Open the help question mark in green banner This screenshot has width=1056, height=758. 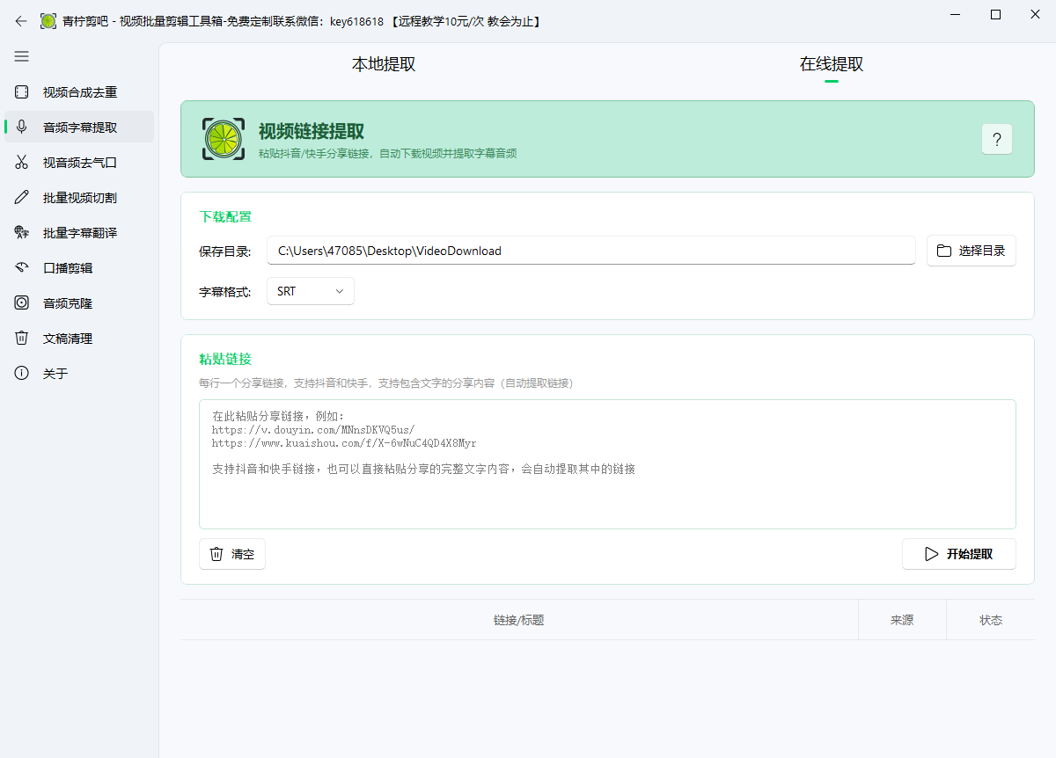click(x=997, y=139)
